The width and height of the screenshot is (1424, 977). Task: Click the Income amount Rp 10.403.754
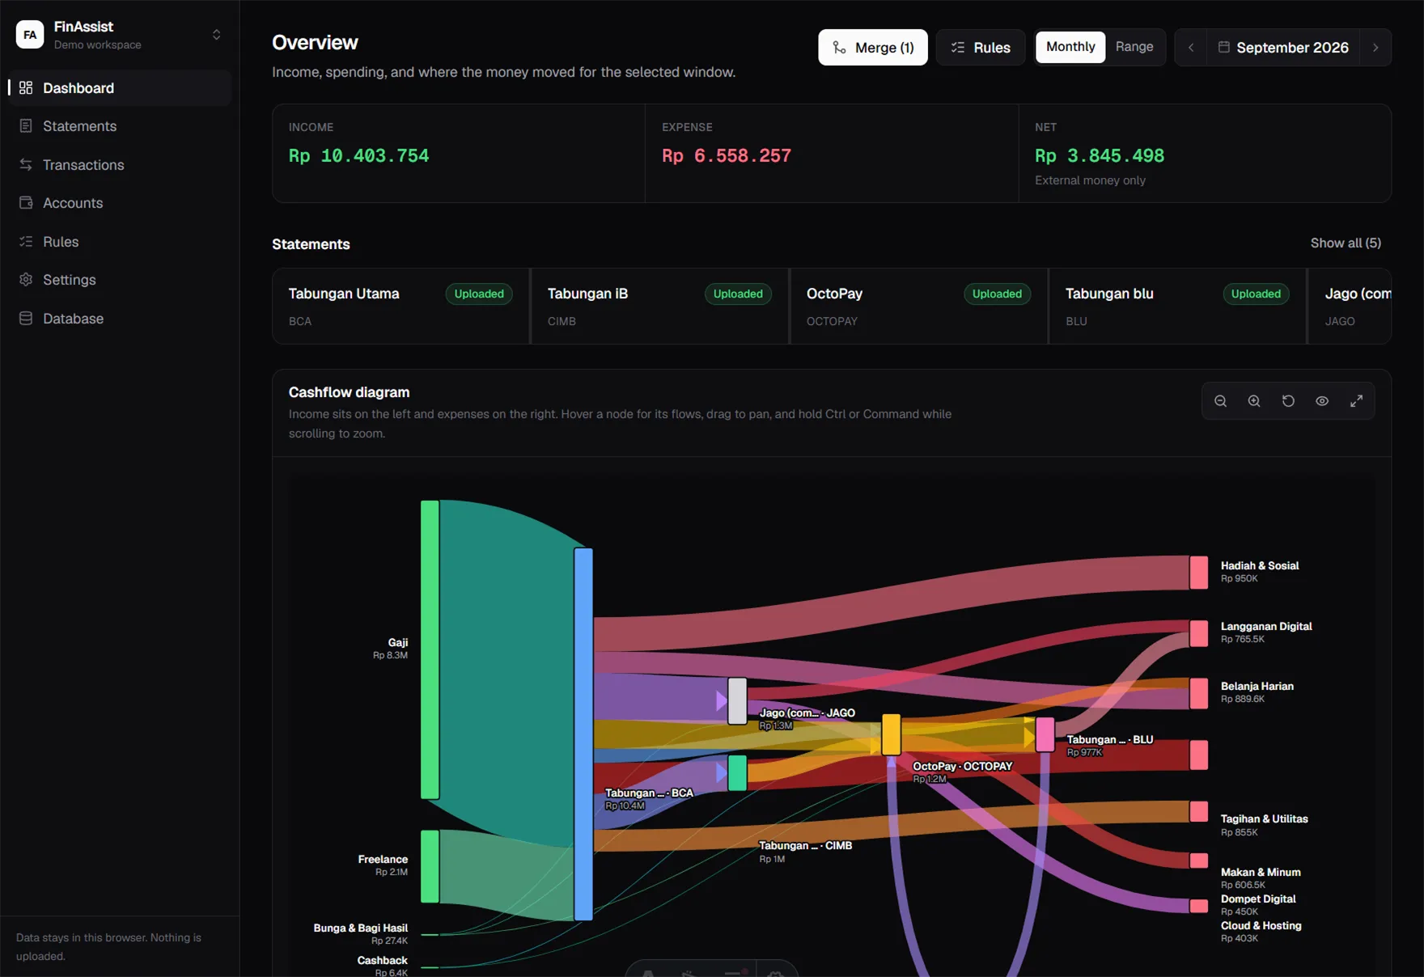click(x=358, y=155)
